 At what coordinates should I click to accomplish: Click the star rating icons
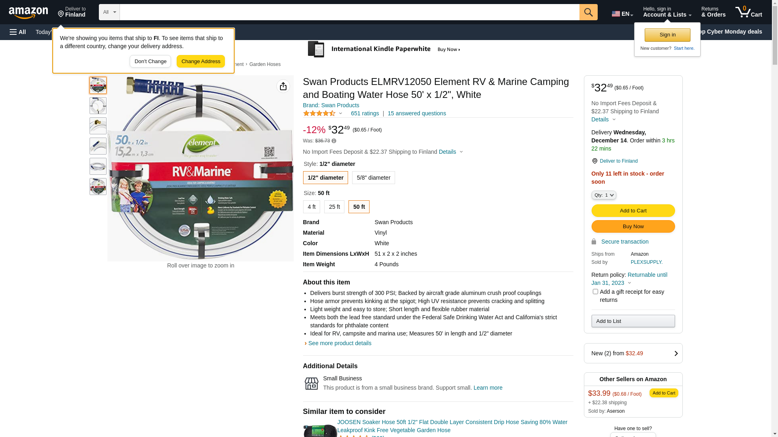319,114
